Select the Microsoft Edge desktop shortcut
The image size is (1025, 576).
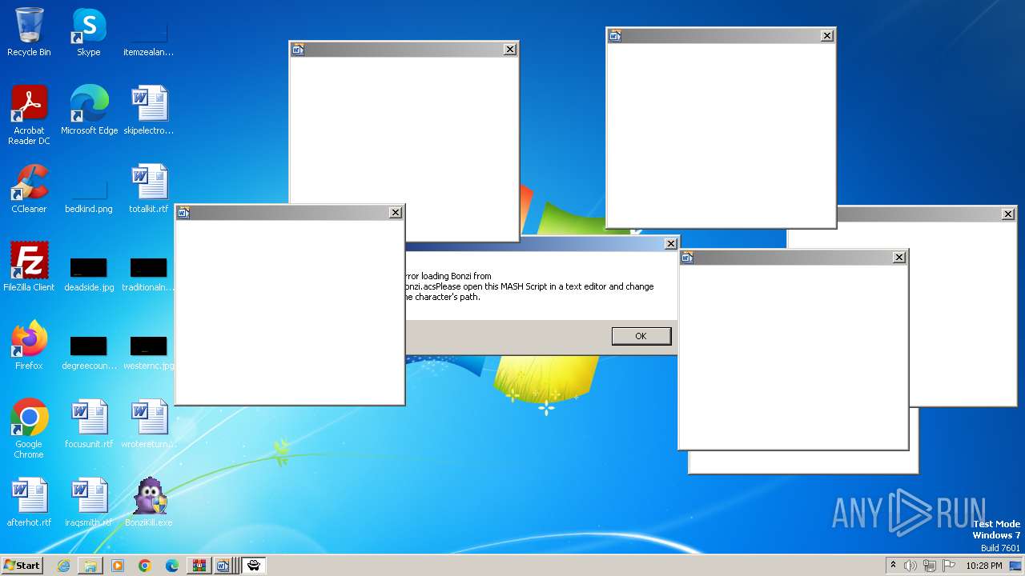89,110
